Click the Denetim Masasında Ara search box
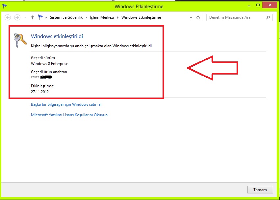 pyautogui.click(x=240, y=17)
